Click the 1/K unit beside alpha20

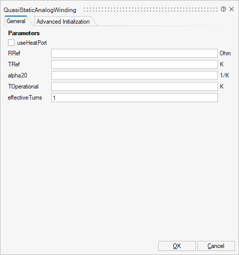224,75
